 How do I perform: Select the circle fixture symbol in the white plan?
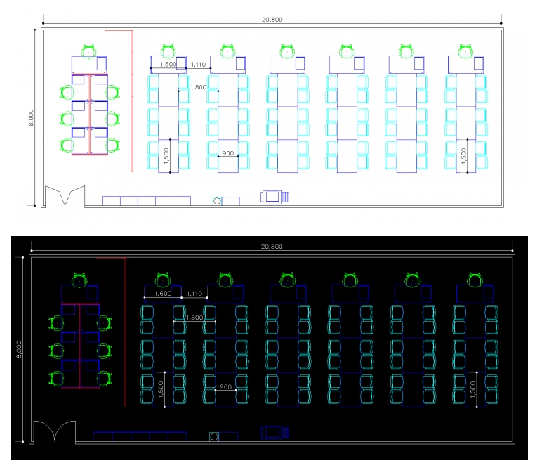[x=217, y=201]
